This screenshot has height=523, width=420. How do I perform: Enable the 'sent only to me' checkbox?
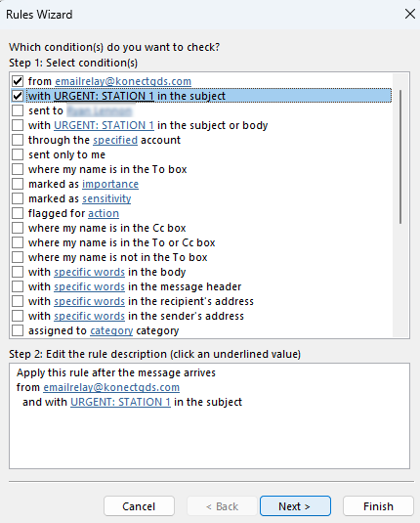(x=18, y=154)
